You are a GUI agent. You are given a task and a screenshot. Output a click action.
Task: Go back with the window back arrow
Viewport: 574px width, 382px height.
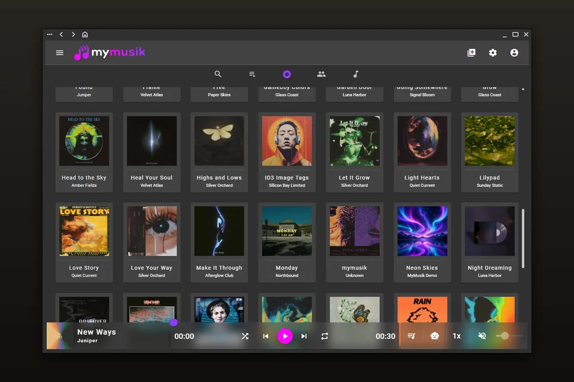[x=61, y=35]
